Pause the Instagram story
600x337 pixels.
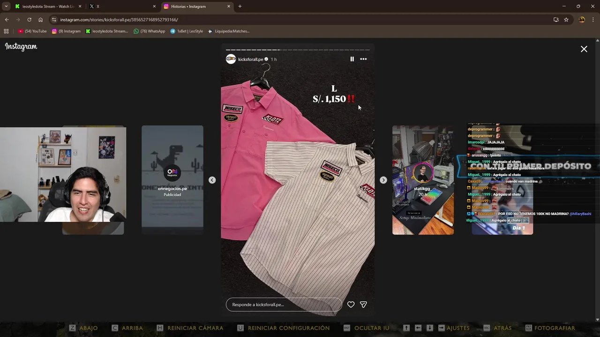pos(352,59)
